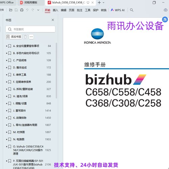Click the 添加书签 button
169x169 pixels.
(x=14, y=37)
